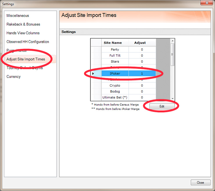Click the Adjust value for Stars
Viewport: 215px width, 191px height.
pyautogui.click(x=142, y=61)
